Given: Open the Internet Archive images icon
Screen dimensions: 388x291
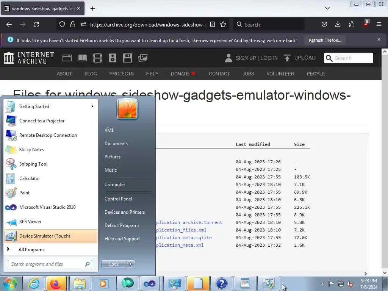Looking at the screenshot, I should tap(143, 58).
